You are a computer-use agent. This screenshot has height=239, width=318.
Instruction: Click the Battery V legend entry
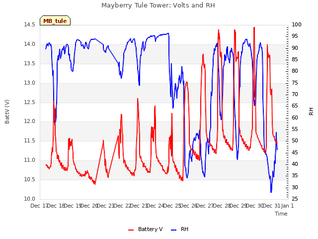point(145,229)
